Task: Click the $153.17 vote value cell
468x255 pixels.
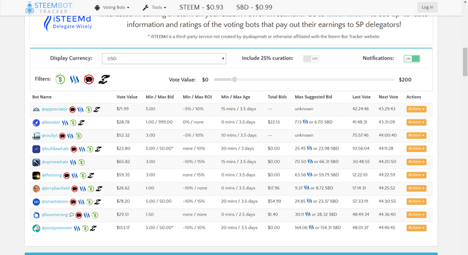Action: point(123,228)
